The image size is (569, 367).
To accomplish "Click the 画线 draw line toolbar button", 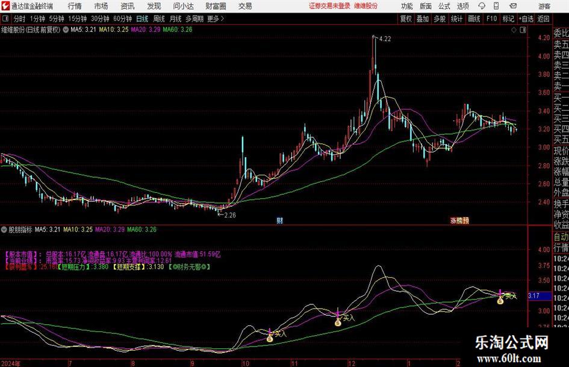I will pos(474,19).
